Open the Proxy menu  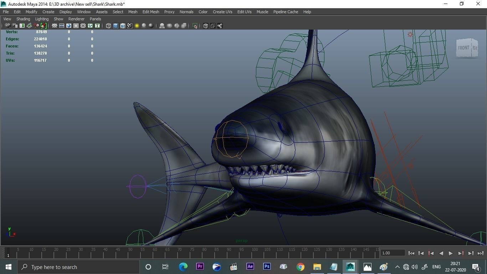pyautogui.click(x=169, y=12)
